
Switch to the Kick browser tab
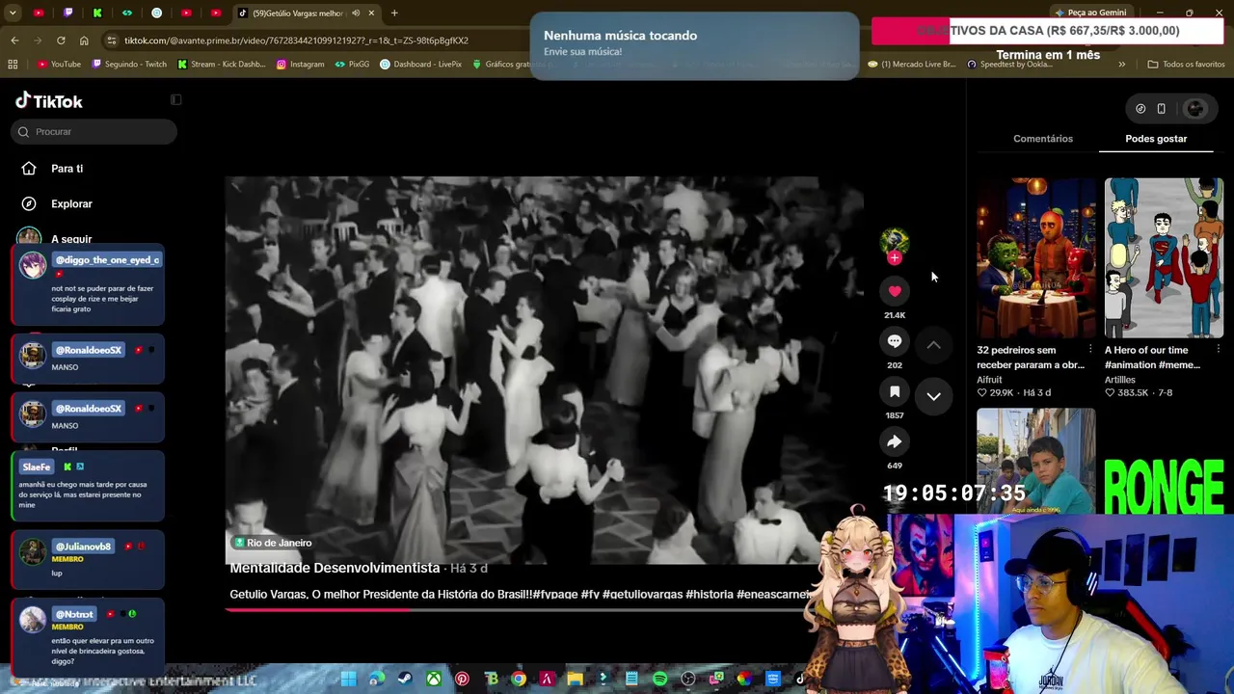click(97, 13)
